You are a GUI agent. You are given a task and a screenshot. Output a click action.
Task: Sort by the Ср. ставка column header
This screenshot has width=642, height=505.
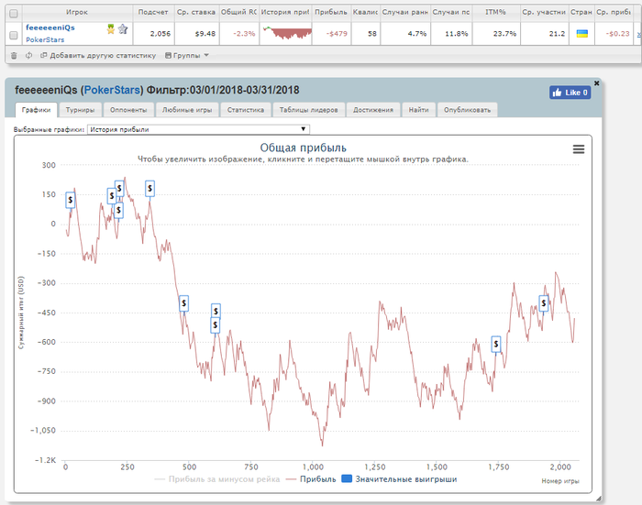point(196,12)
